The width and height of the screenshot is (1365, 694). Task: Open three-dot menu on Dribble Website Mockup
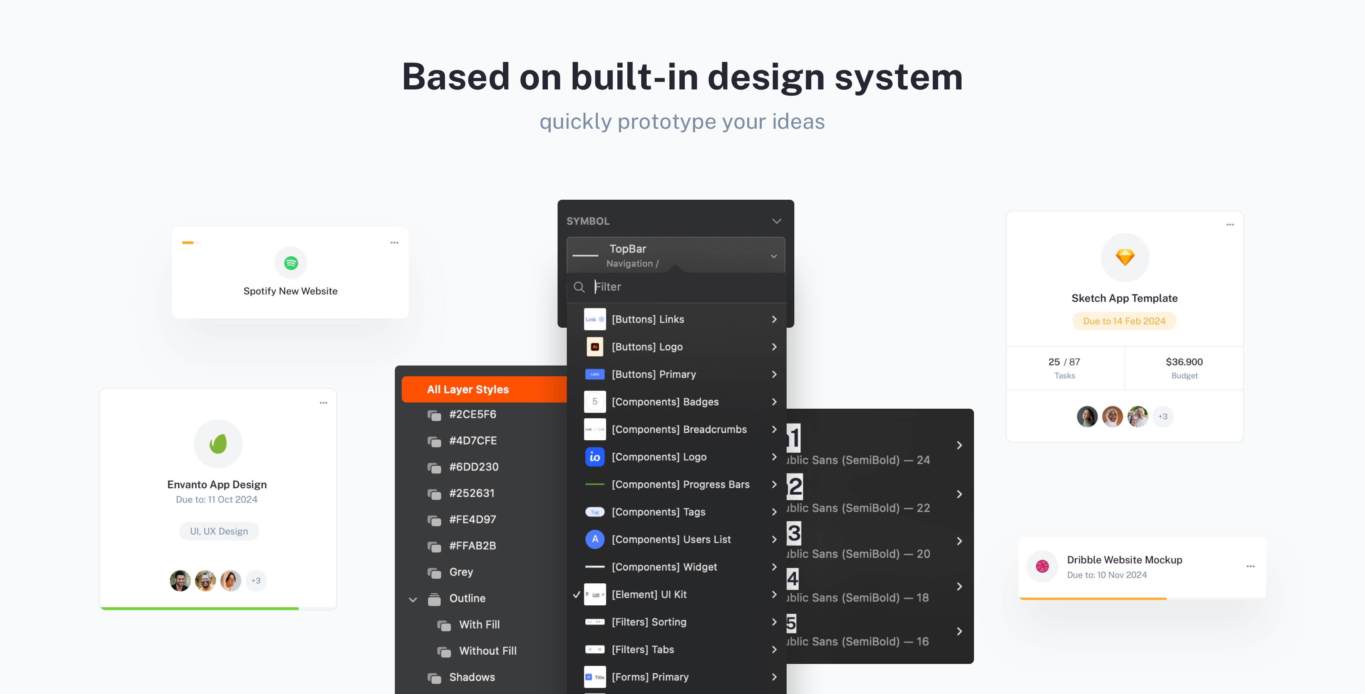tap(1250, 566)
